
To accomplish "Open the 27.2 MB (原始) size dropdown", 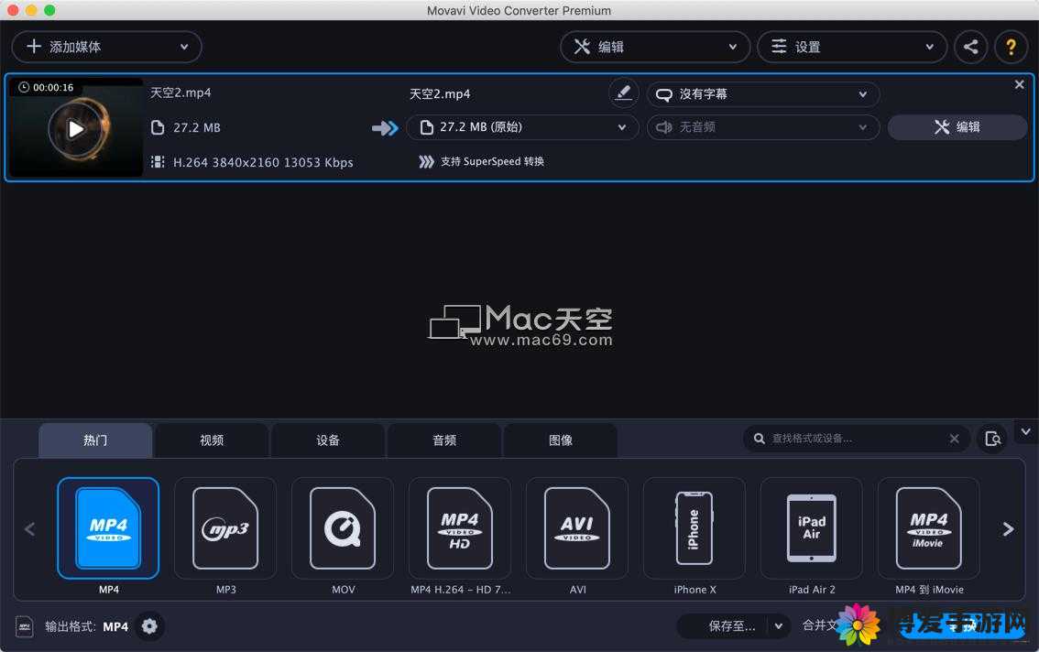I will (x=522, y=127).
